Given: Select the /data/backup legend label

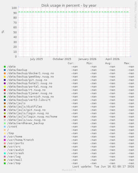Looking at the screenshot, I should click(x=17, y=70).
